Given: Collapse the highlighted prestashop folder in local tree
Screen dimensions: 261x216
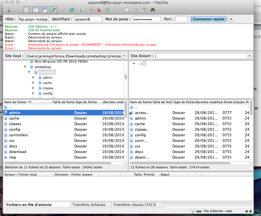Looking at the screenshot, I should [29, 72].
